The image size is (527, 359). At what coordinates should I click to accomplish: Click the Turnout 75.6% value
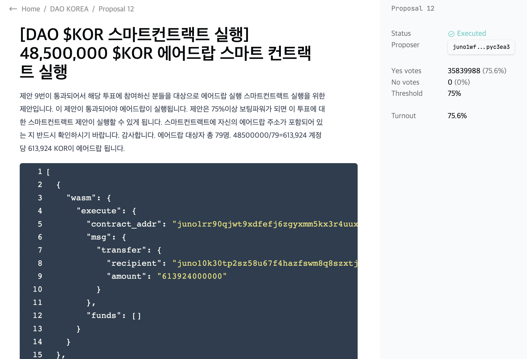(x=457, y=116)
